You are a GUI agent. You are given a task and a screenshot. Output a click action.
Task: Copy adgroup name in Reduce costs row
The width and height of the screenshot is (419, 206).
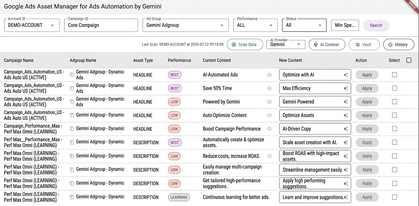(72, 156)
